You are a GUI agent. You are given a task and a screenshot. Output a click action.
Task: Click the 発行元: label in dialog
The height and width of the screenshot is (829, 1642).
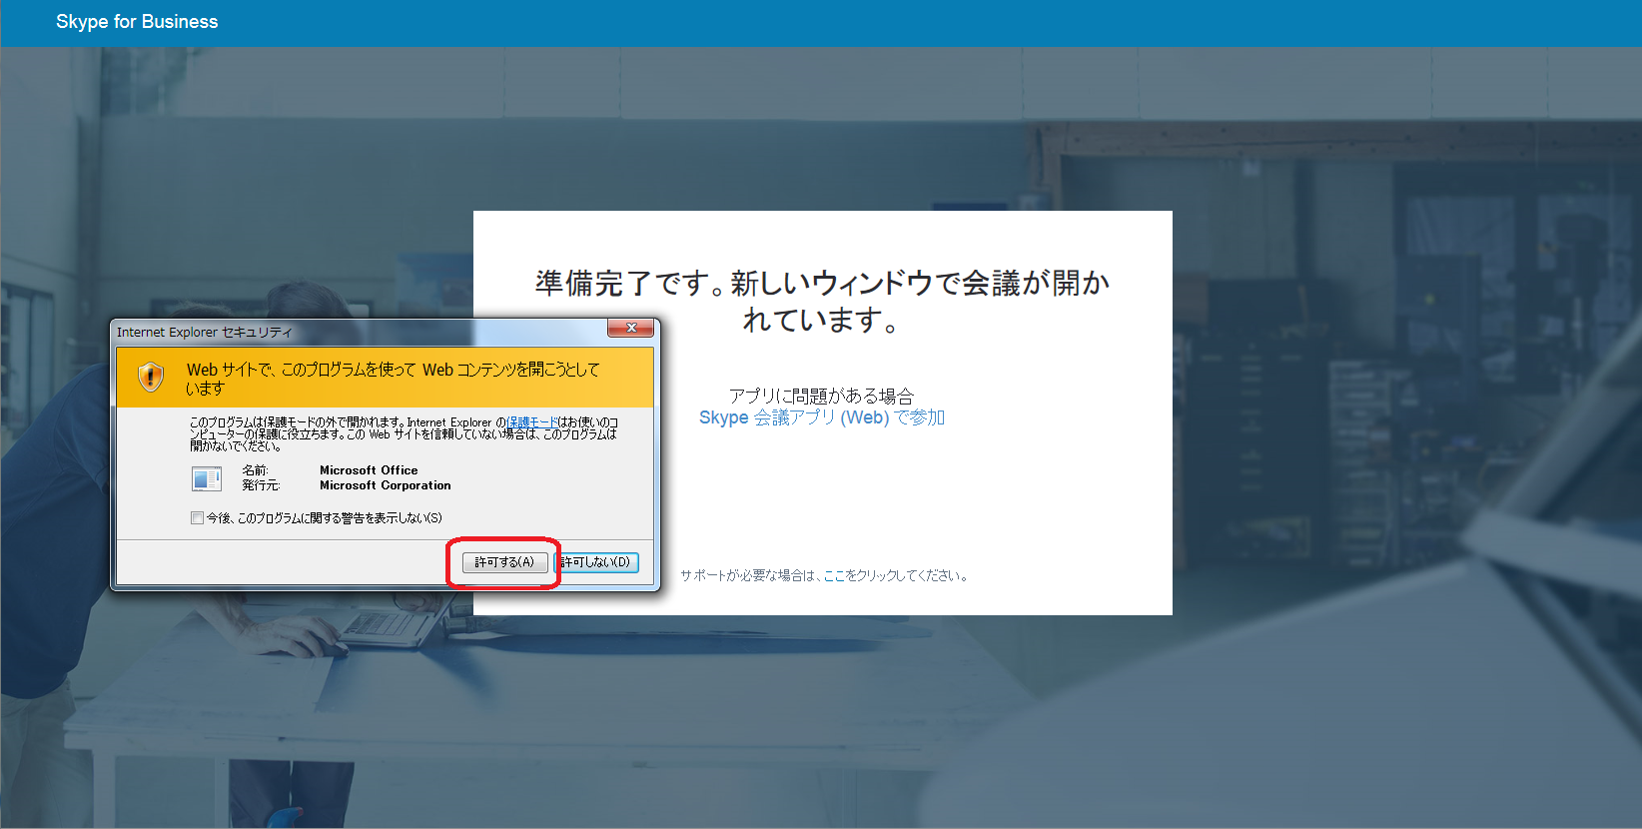[261, 485]
